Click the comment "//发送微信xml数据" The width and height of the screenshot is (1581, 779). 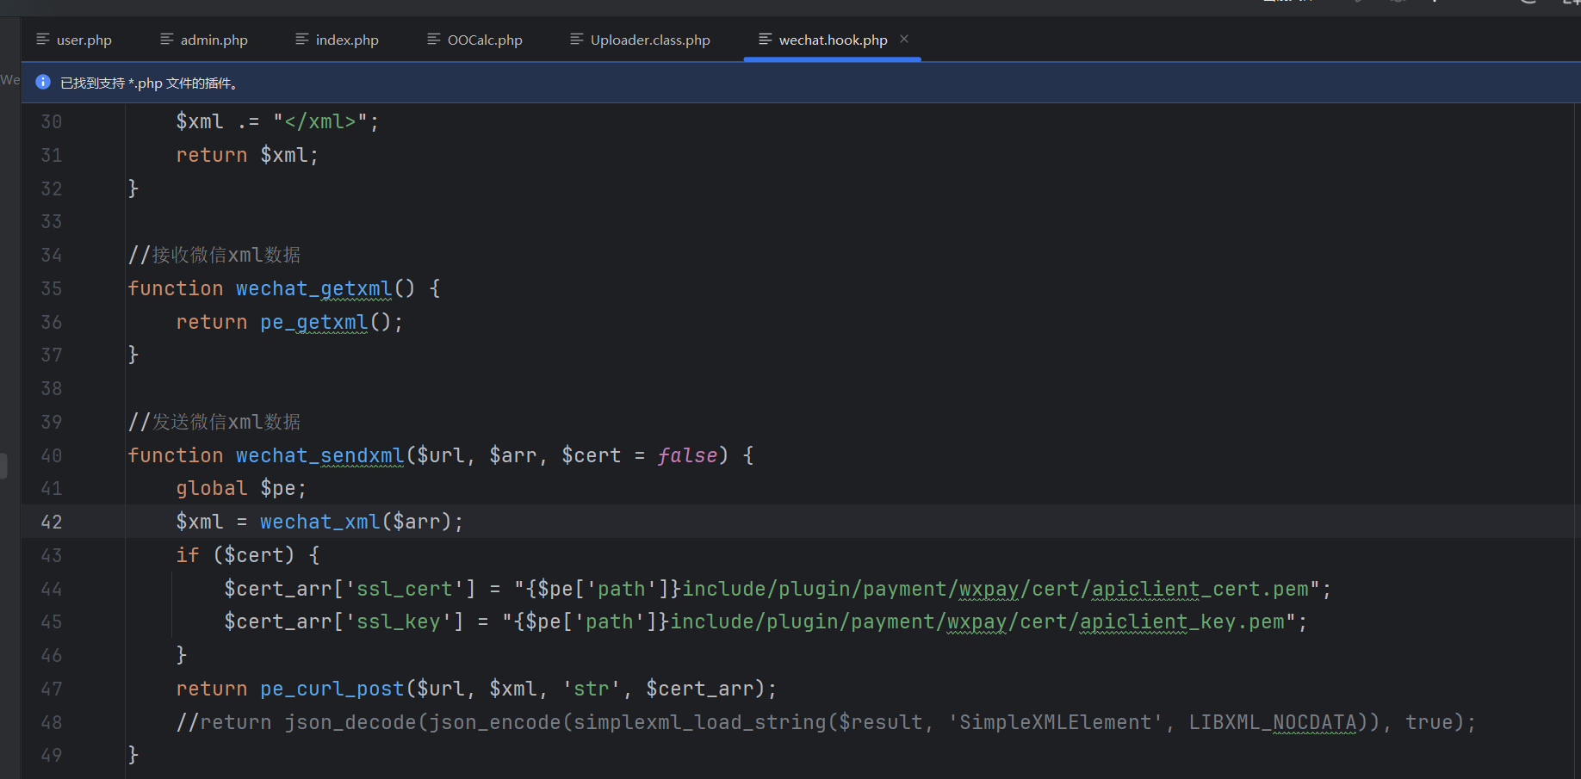coord(214,423)
